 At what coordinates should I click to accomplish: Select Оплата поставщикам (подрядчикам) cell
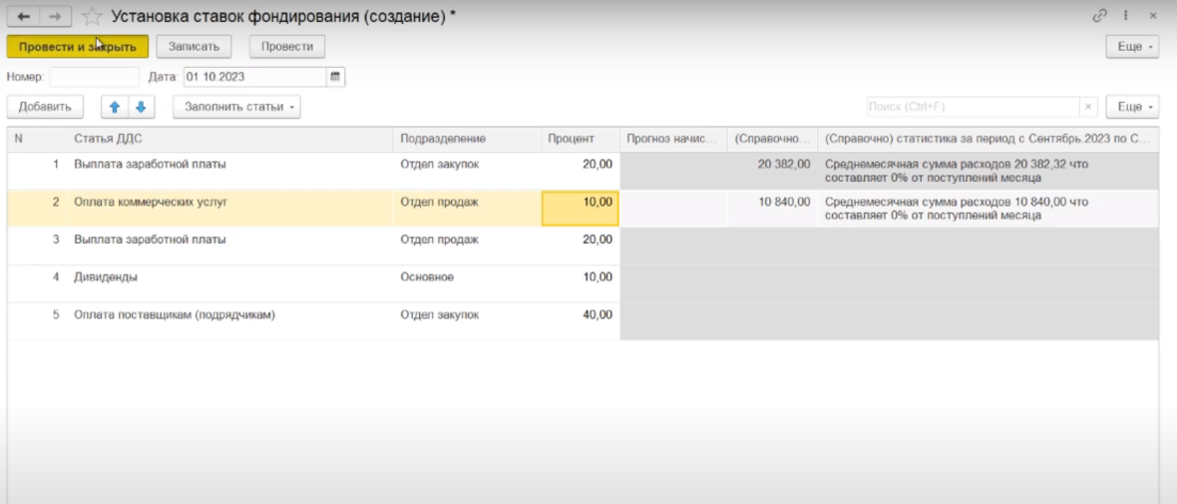(x=229, y=320)
